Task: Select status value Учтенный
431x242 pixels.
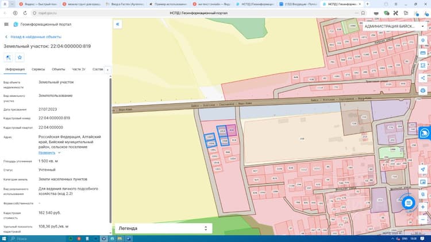Action: [47, 170]
